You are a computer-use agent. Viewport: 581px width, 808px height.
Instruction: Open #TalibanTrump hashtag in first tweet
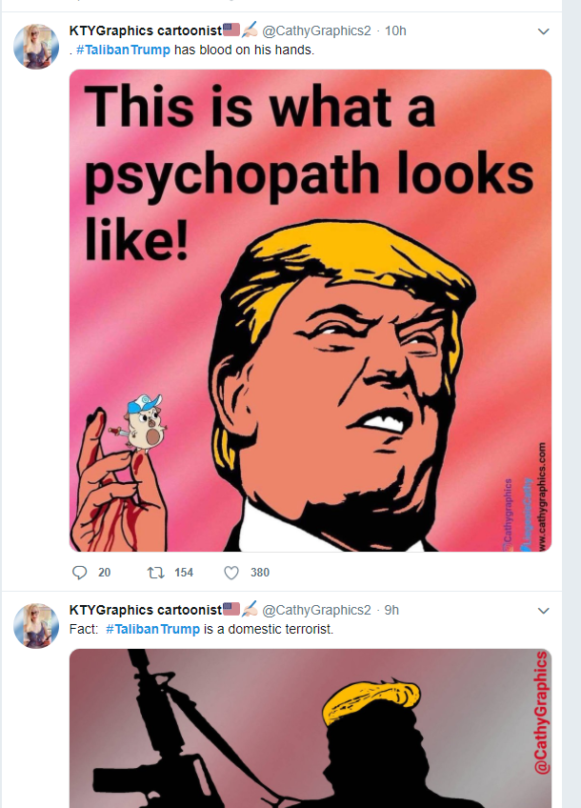[123, 50]
